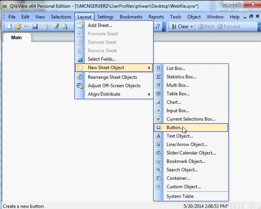Screen dimensions: 261x209
Task: Open the Edit Script toolbar icon
Action: coord(56,26)
